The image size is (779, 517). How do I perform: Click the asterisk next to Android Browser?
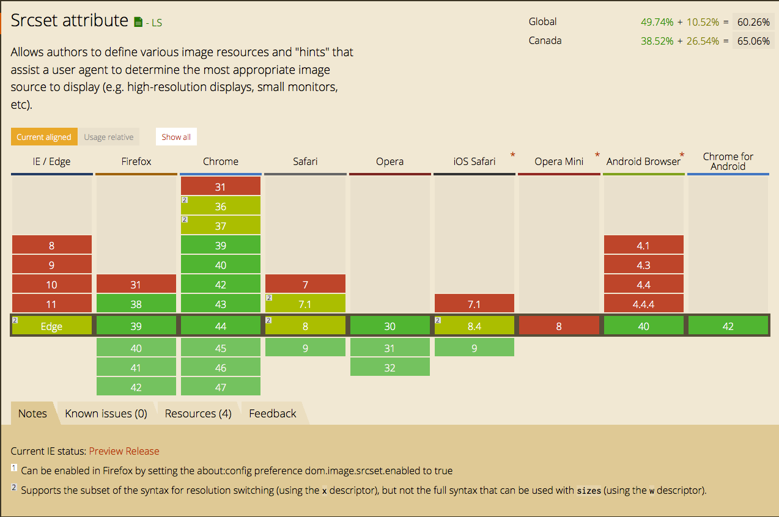coord(682,156)
